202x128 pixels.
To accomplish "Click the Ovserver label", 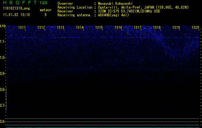I will (x=65, y=4).
